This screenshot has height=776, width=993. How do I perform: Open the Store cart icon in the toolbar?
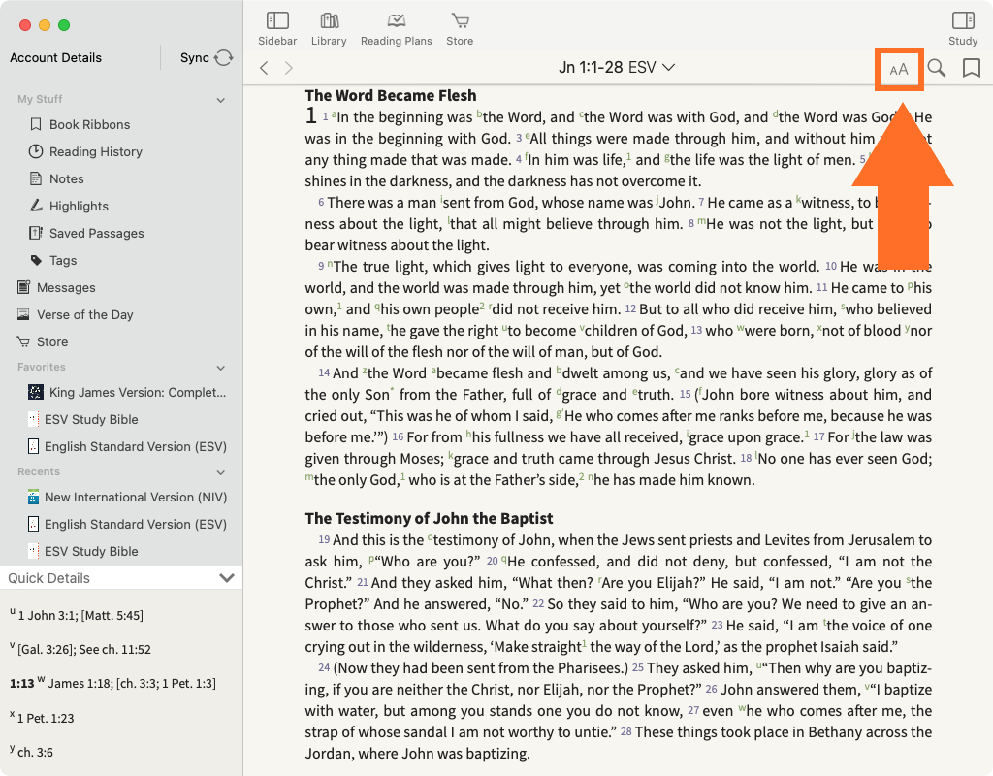pyautogui.click(x=460, y=28)
